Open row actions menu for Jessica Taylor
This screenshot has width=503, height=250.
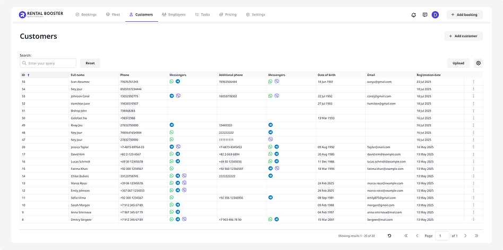pyautogui.click(x=473, y=147)
